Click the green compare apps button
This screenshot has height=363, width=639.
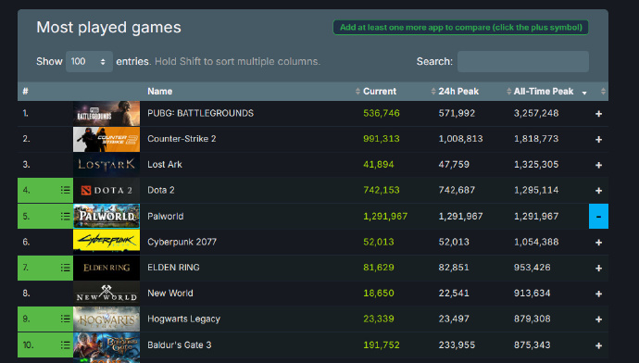[460, 27]
